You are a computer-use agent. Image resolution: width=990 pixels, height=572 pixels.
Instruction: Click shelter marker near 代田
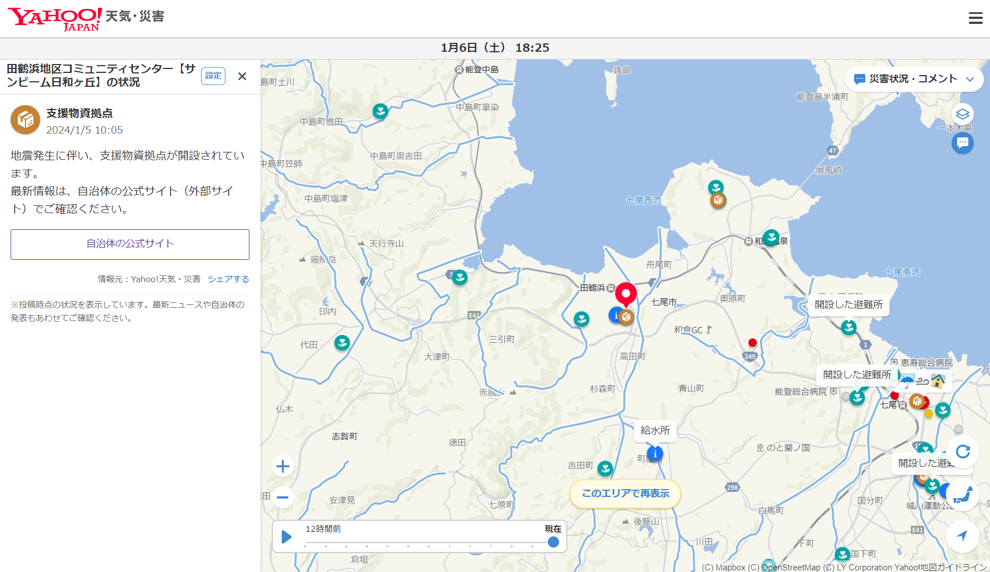click(342, 343)
